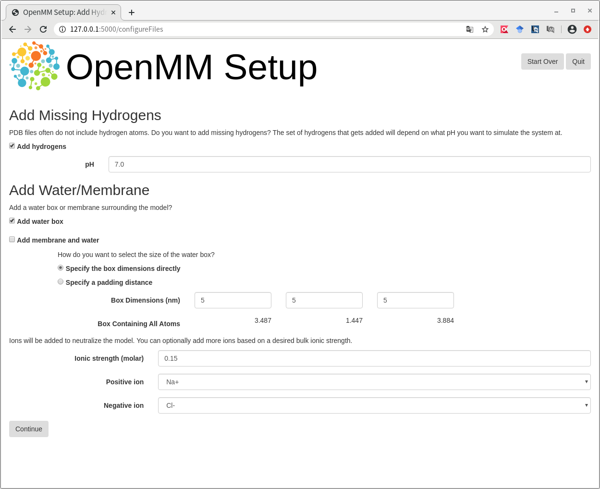Click the Google Scholar extension icon

pyautogui.click(x=520, y=29)
